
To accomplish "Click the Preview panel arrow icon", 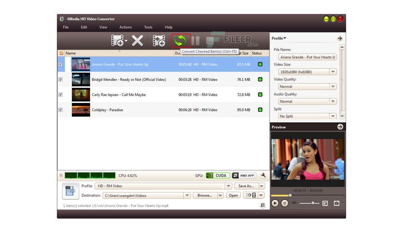I will [x=340, y=127].
